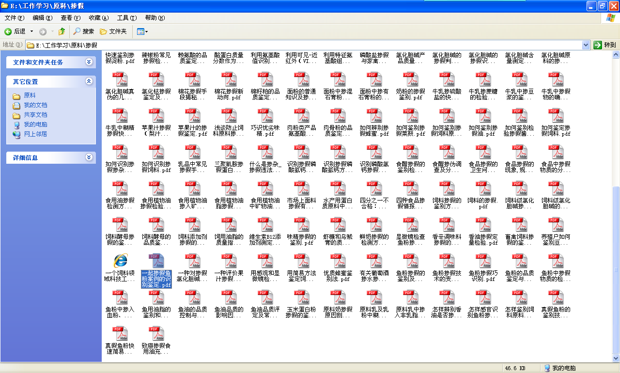
Task: Select the 饲料的掺假.pdf file icon
Action: (483, 188)
